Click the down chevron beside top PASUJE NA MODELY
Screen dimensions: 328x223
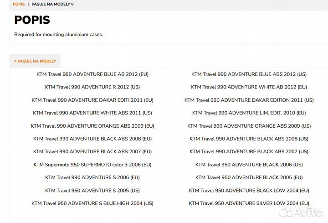(72, 5)
